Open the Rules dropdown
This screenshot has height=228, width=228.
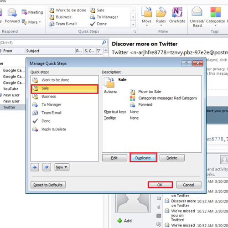coord(161,17)
